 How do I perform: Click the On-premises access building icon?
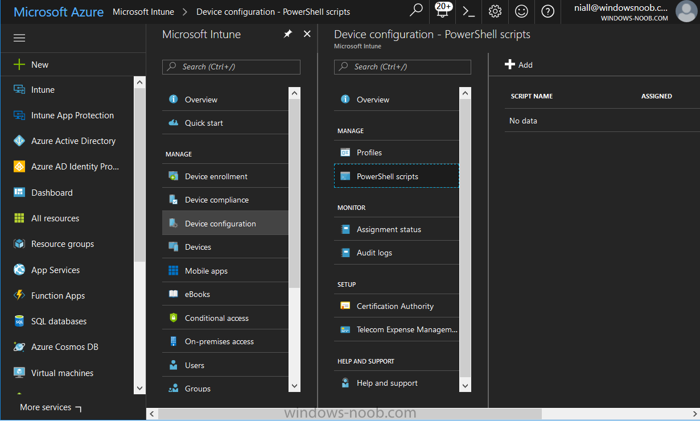[174, 341]
